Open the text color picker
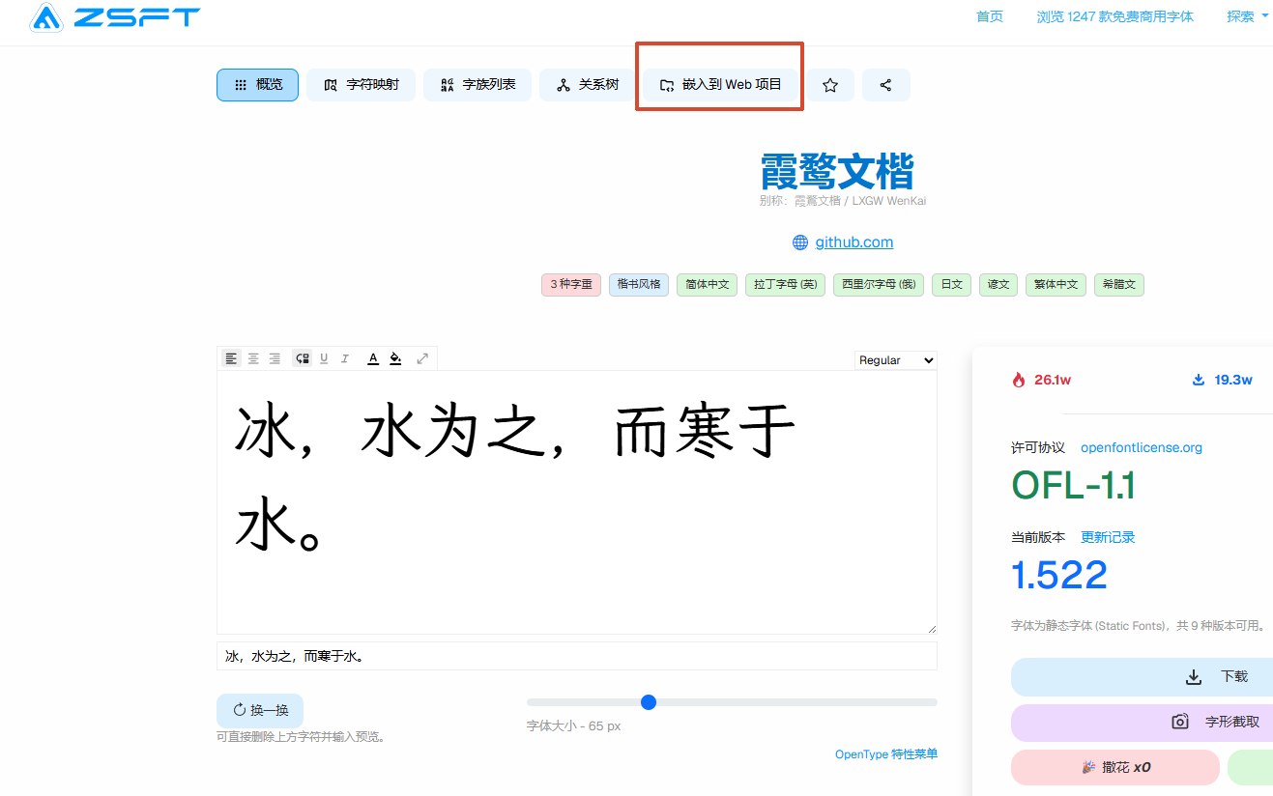Screen dimensions: 1273x796 pos(373,358)
